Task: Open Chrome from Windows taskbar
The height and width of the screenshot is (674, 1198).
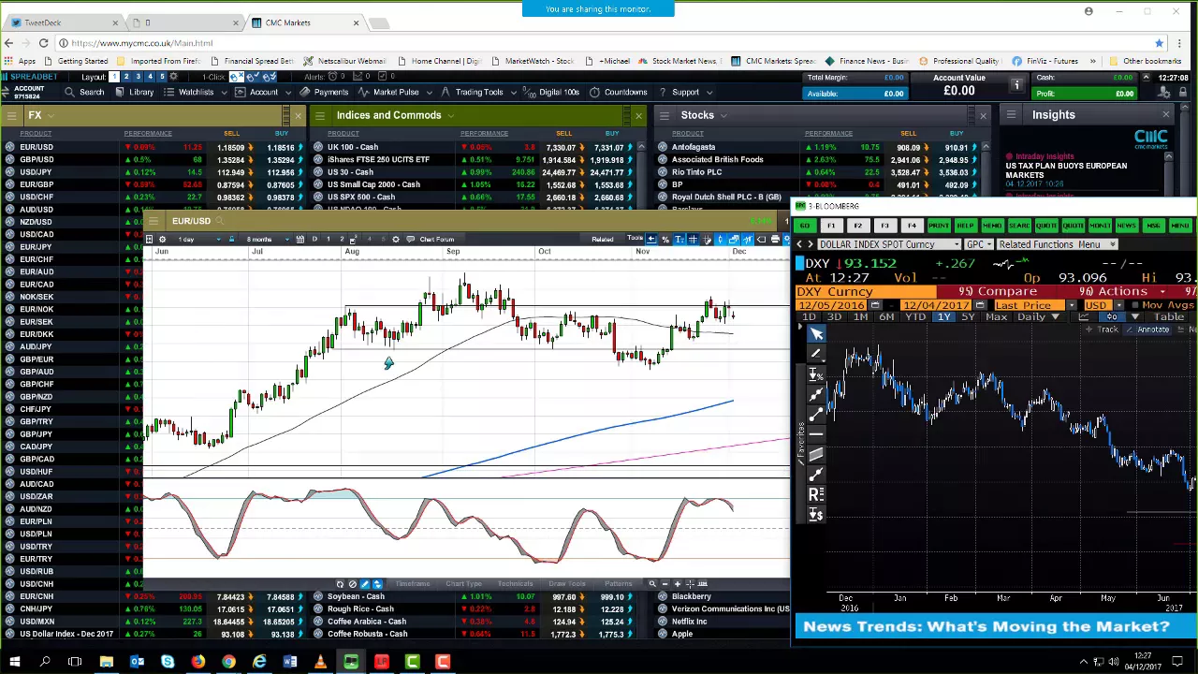Action: 228,663
